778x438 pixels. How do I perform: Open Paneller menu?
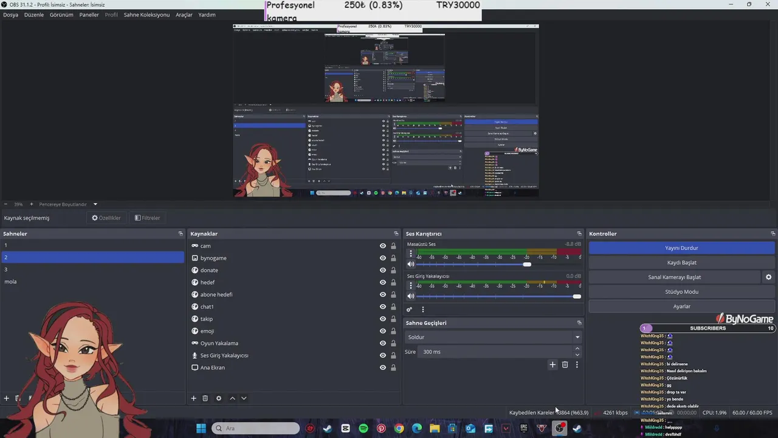[x=89, y=15]
